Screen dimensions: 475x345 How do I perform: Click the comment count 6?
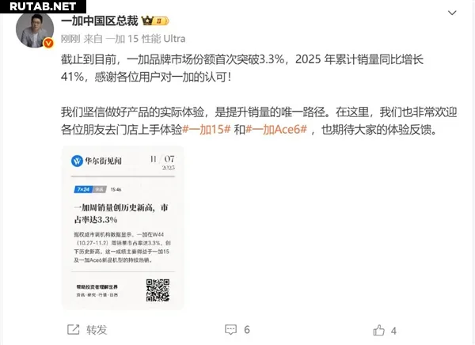click(247, 329)
